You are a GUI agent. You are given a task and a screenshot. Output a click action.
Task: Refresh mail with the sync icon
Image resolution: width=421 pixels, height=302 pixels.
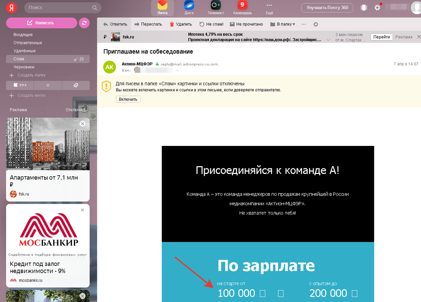pos(84,23)
